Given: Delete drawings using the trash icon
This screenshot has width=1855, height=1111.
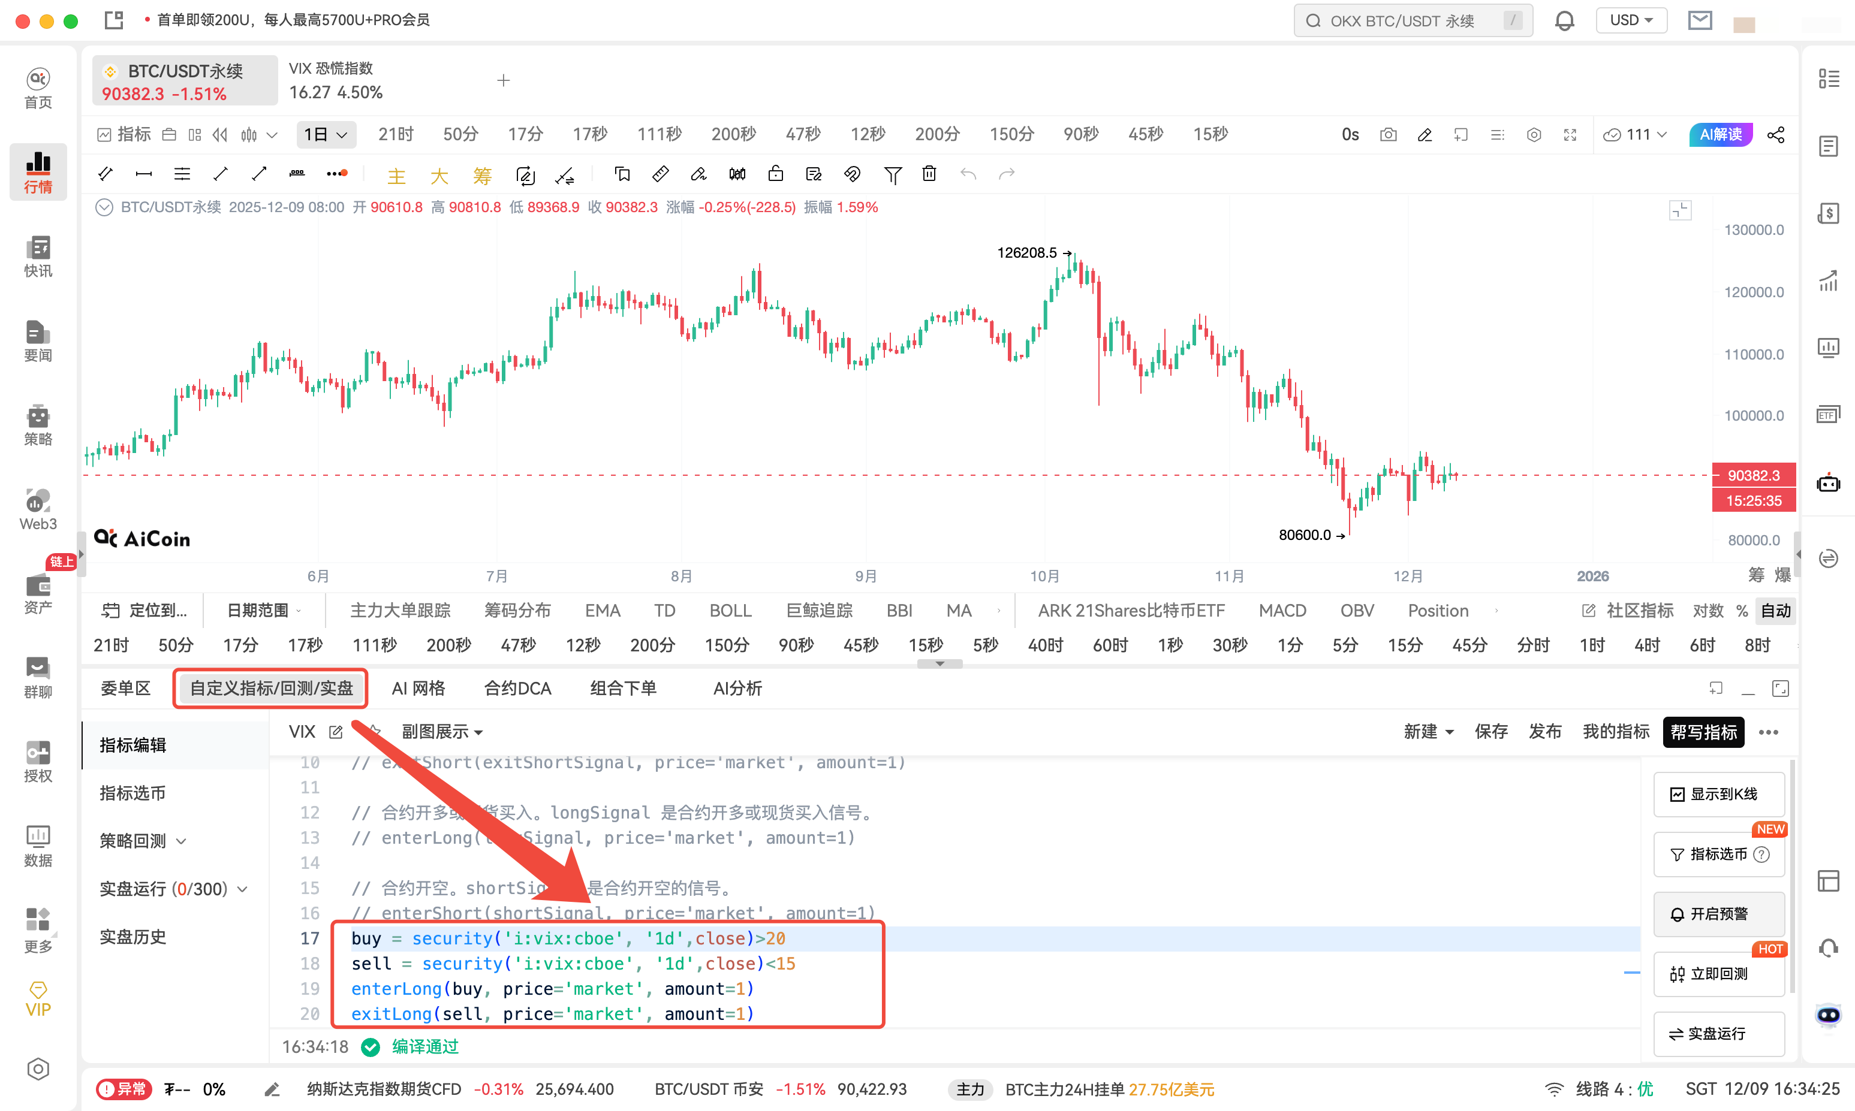Looking at the screenshot, I should 929,174.
